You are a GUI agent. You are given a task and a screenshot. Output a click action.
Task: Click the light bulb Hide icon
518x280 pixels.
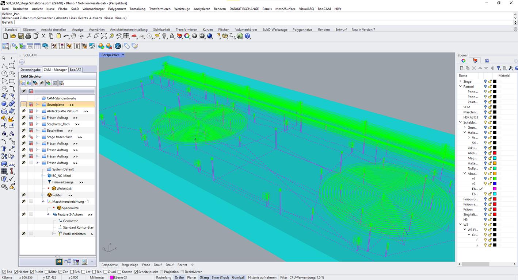(x=164, y=36)
